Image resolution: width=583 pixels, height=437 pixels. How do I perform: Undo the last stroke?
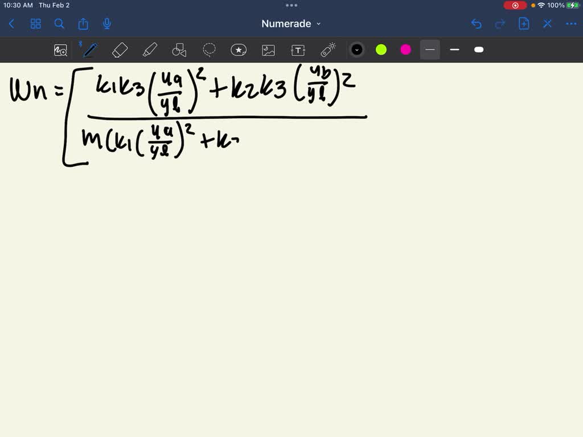click(477, 24)
